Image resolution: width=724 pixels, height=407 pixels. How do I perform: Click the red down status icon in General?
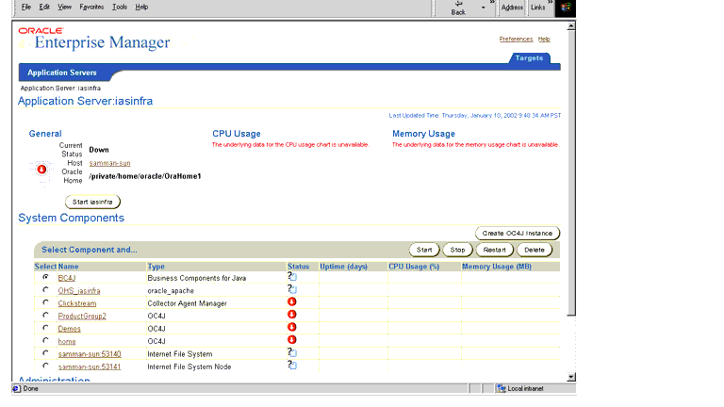click(x=41, y=170)
